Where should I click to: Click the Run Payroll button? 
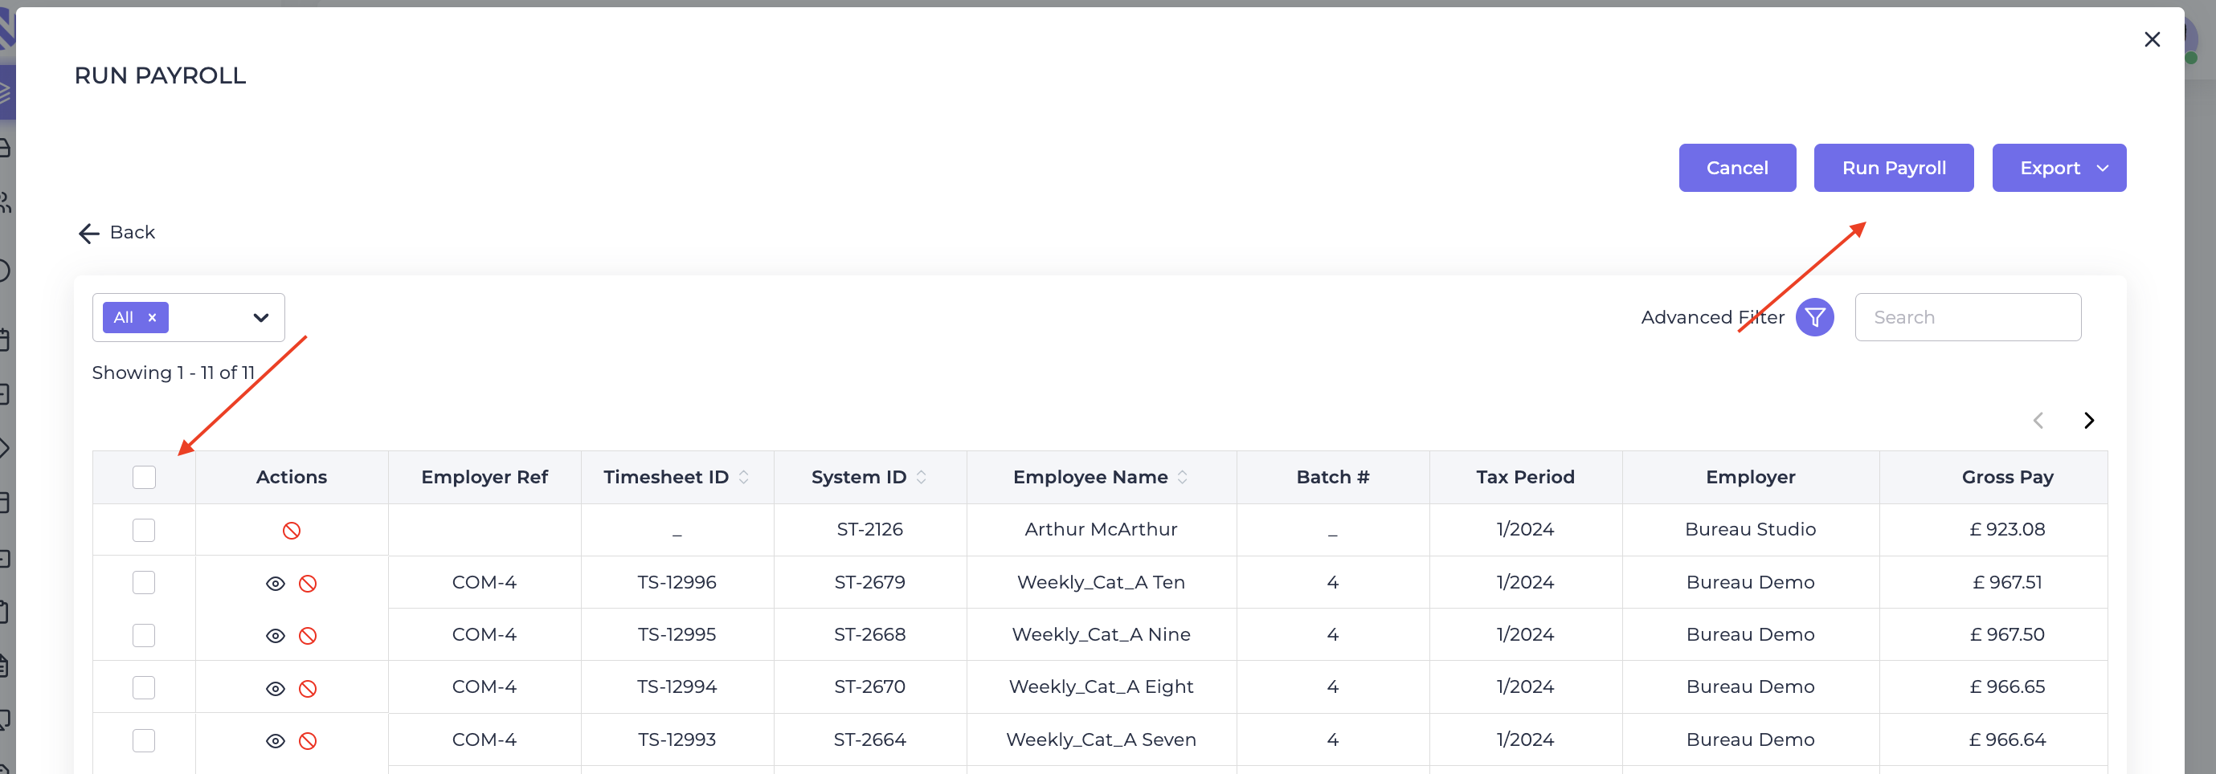point(1894,168)
